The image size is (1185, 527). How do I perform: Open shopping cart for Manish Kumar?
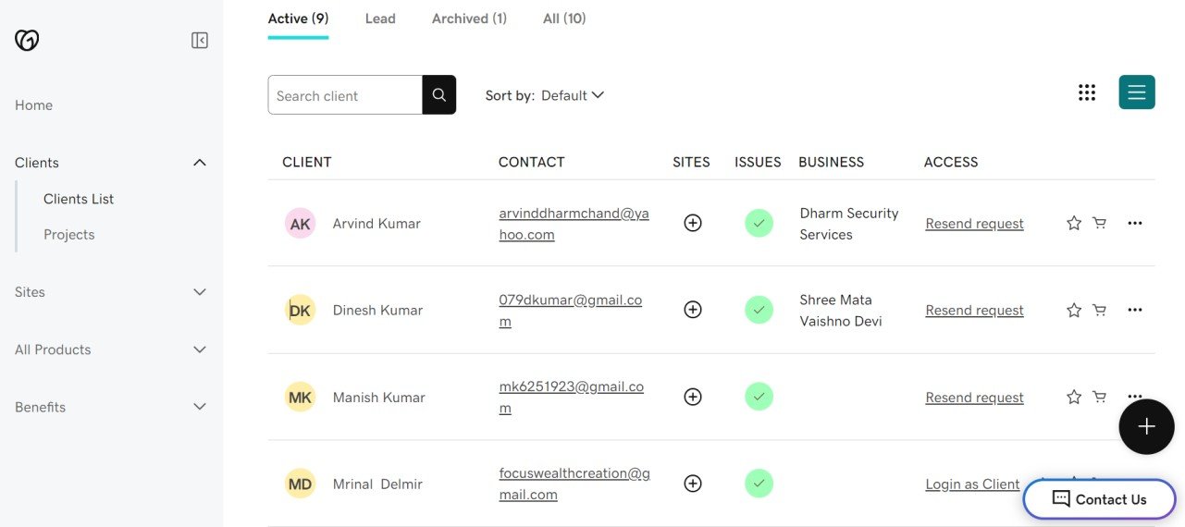tap(1099, 397)
